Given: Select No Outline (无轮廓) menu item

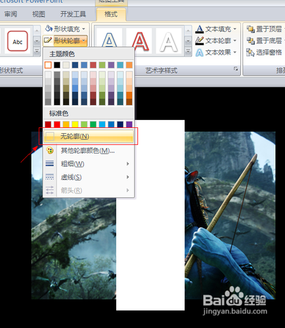Looking at the screenshot, I should click(89, 136).
